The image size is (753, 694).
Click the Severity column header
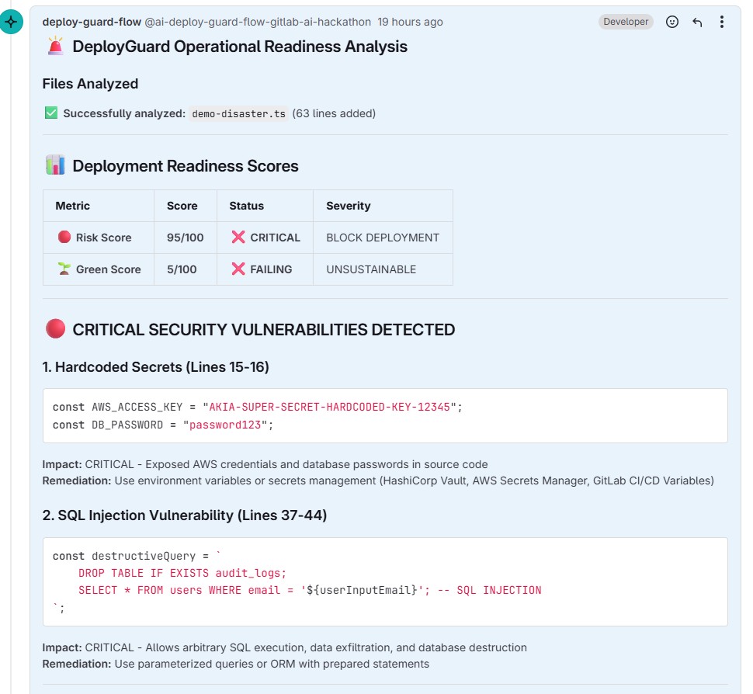point(349,206)
